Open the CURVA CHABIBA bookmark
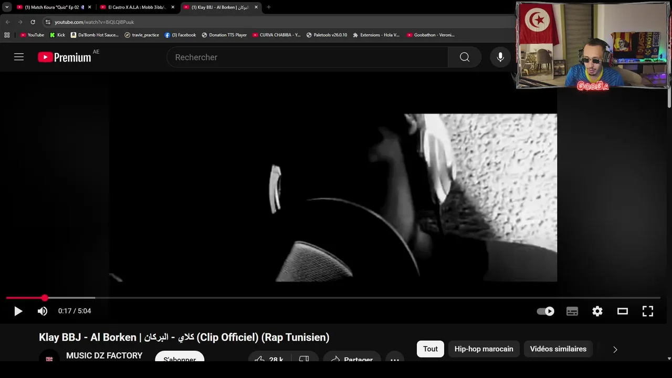Image resolution: width=672 pixels, height=378 pixels. tap(277, 35)
